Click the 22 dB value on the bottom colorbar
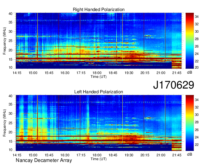202x164 pixels. click(197, 145)
